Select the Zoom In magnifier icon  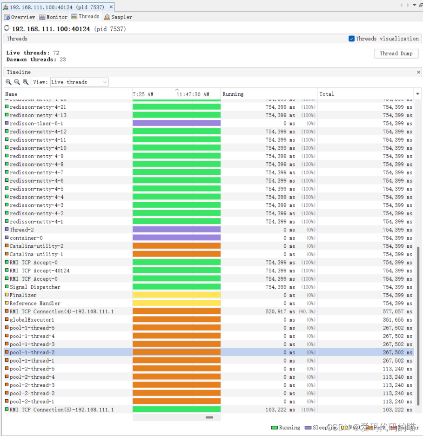8,82
